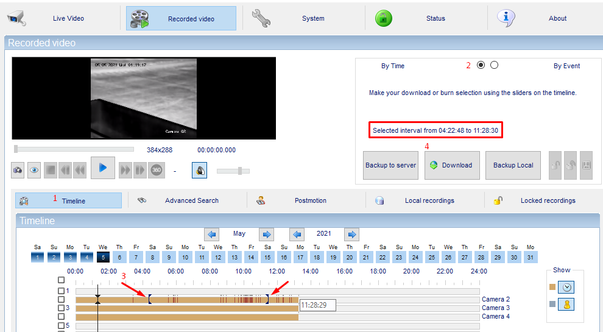Select the Recorded video top tab

tap(181, 18)
